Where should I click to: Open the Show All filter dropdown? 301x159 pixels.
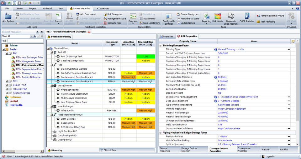click(31, 36)
